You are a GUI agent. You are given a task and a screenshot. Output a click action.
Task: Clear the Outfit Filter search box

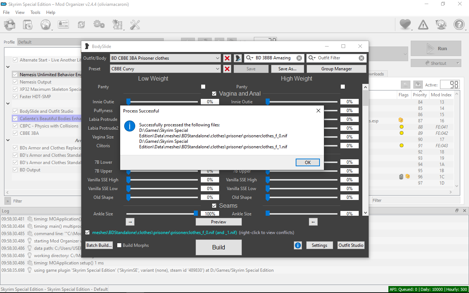click(x=362, y=58)
